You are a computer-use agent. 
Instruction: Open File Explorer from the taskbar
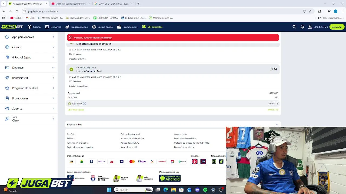(x=174, y=190)
